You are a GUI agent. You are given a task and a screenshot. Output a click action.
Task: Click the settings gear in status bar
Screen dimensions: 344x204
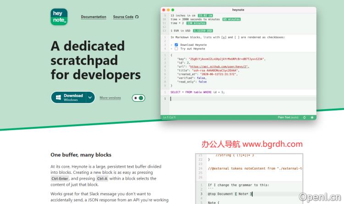(x=312, y=117)
